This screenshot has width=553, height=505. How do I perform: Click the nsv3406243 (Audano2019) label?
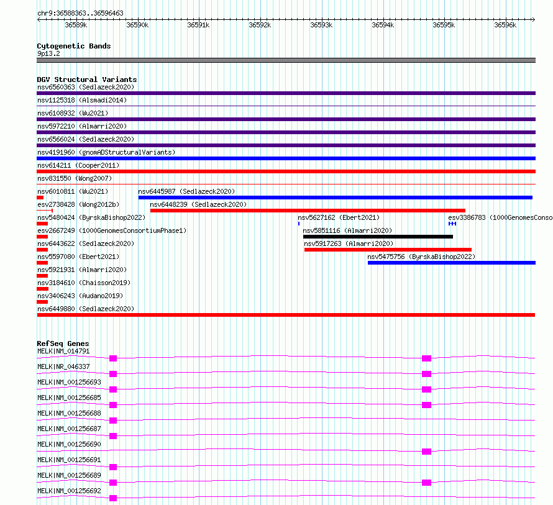click(80, 296)
